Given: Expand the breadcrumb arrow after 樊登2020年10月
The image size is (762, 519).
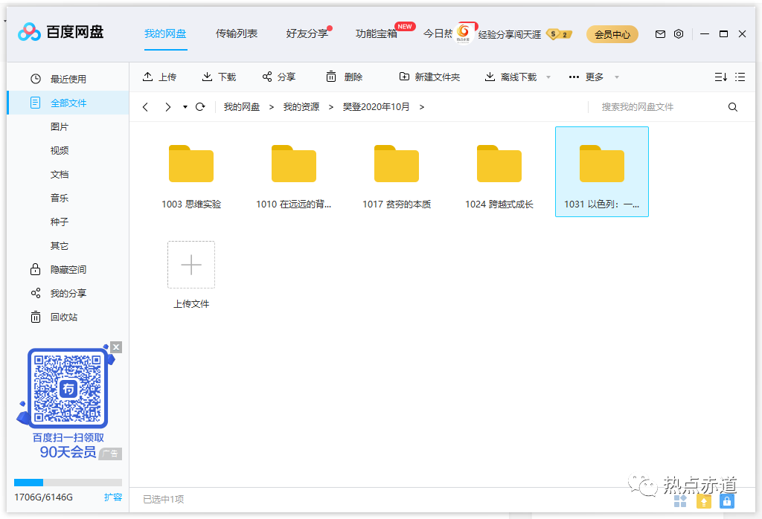Looking at the screenshot, I should (x=421, y=107).
